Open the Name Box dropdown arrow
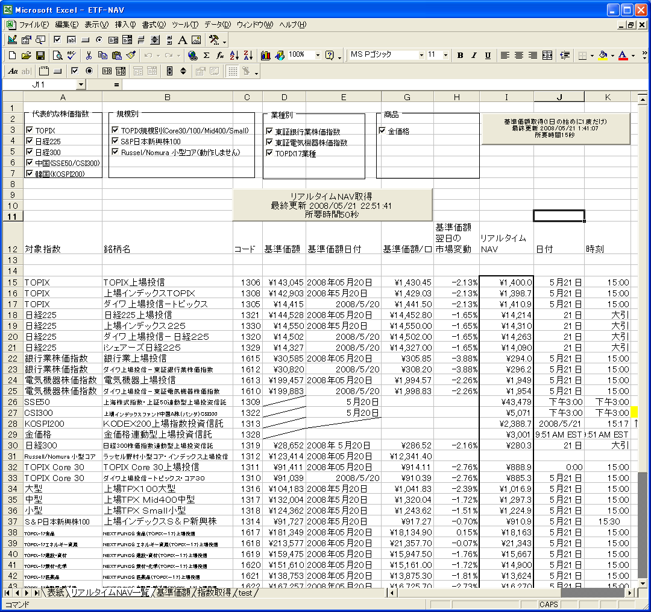Screen dimensions: 651x612 pos(81,85)
